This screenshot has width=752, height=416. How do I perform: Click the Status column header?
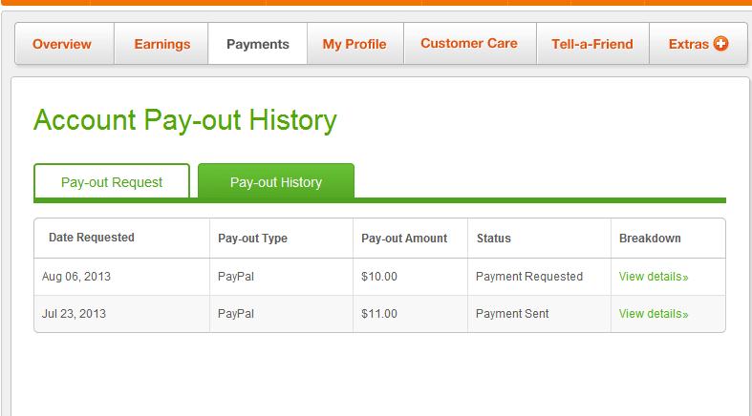pyautogui.click(x=494, y=239)
